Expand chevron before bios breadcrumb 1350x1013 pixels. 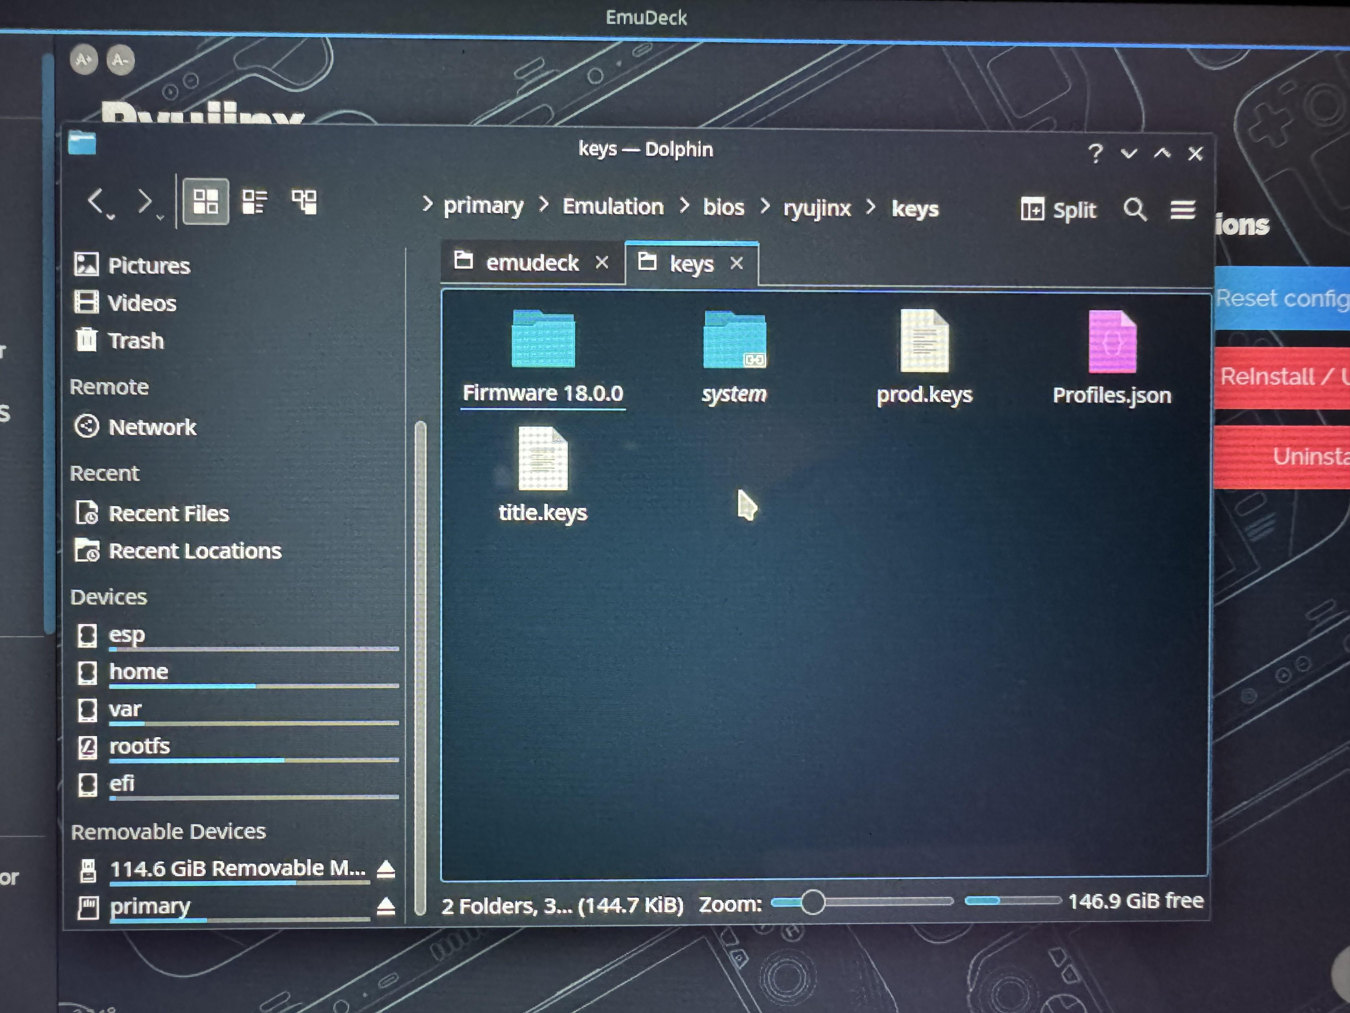point(684,205)
